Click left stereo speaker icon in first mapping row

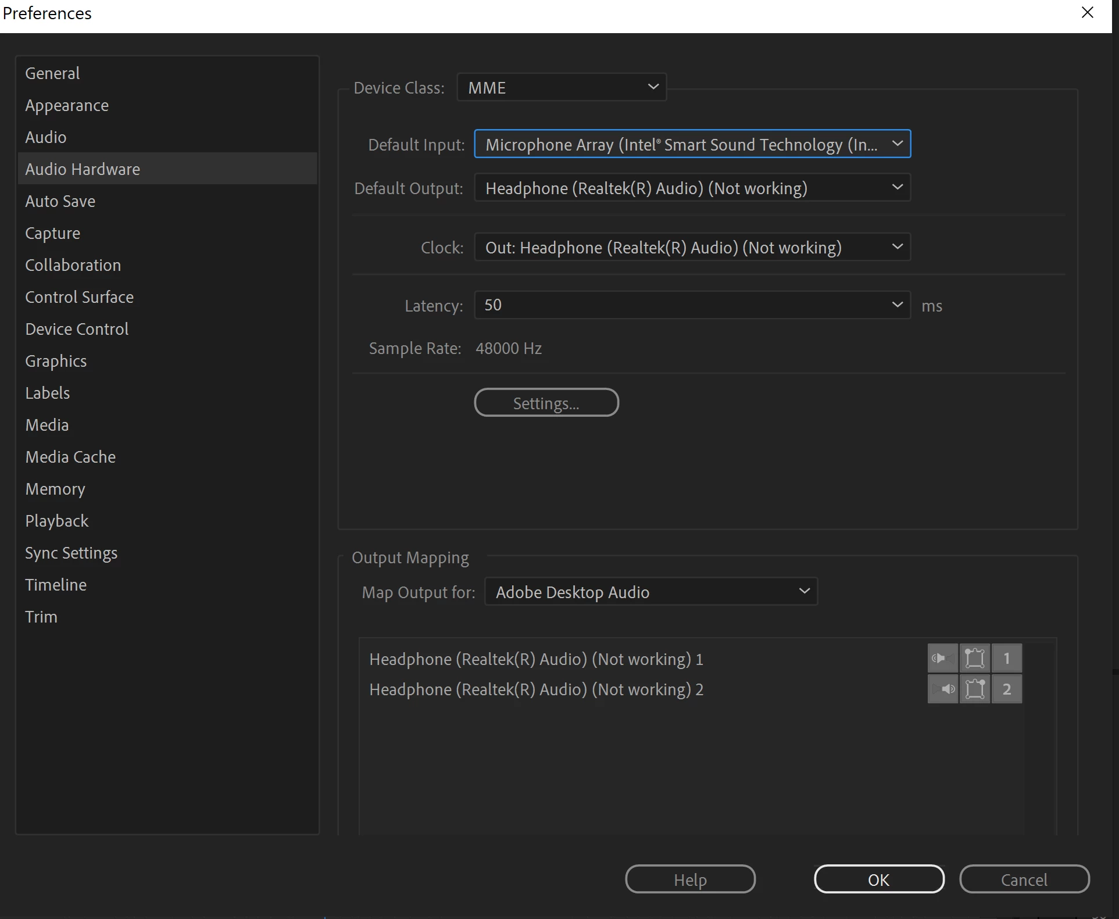pyautogui.click(x=942, y=659)
